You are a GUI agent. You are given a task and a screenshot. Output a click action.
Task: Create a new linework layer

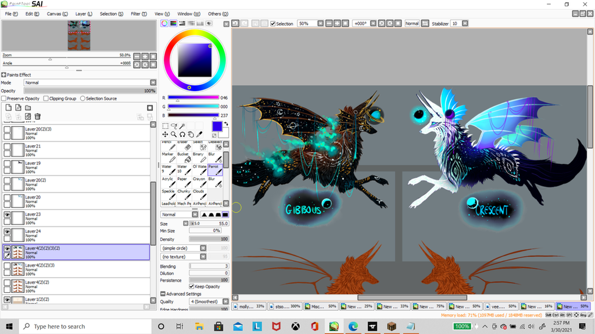tap(18, 108)
